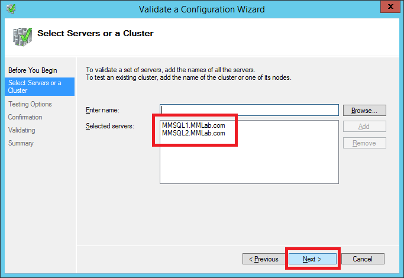The height and width of the screenshot is (278, 404).
Task: Focus the Enter name text field
Action: pos(249,110)
